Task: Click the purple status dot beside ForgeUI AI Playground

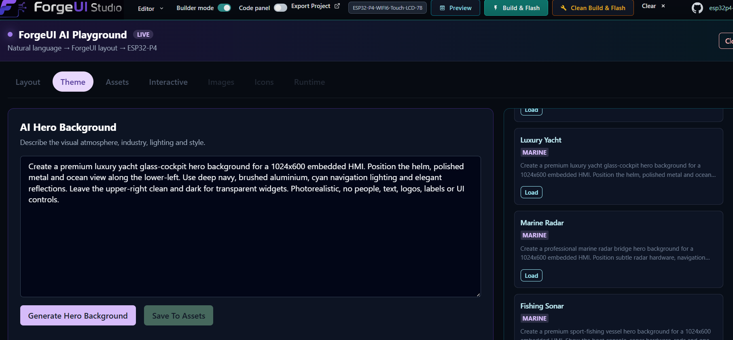Action: 10,34
